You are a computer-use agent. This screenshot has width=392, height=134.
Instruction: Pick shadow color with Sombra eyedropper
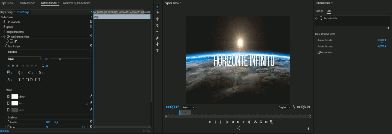pos(91,110)
